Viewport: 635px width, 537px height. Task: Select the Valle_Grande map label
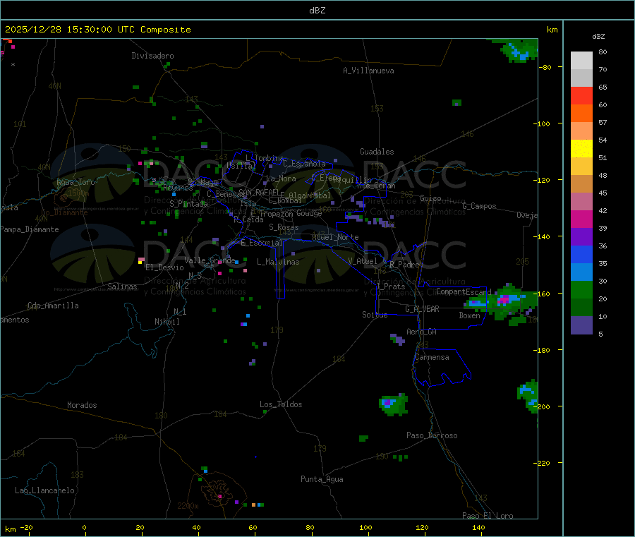click(x=210, y=260)
